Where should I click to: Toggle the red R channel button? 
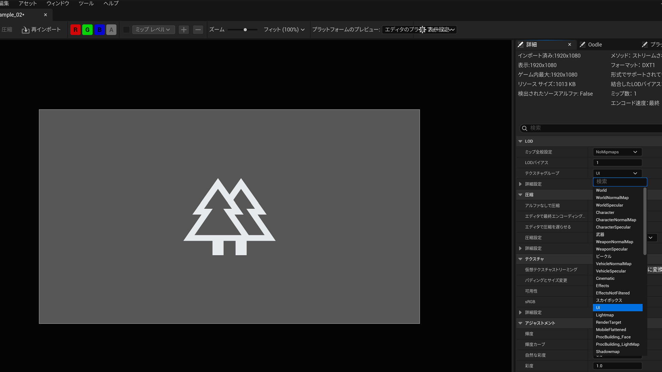click(76, 30)
